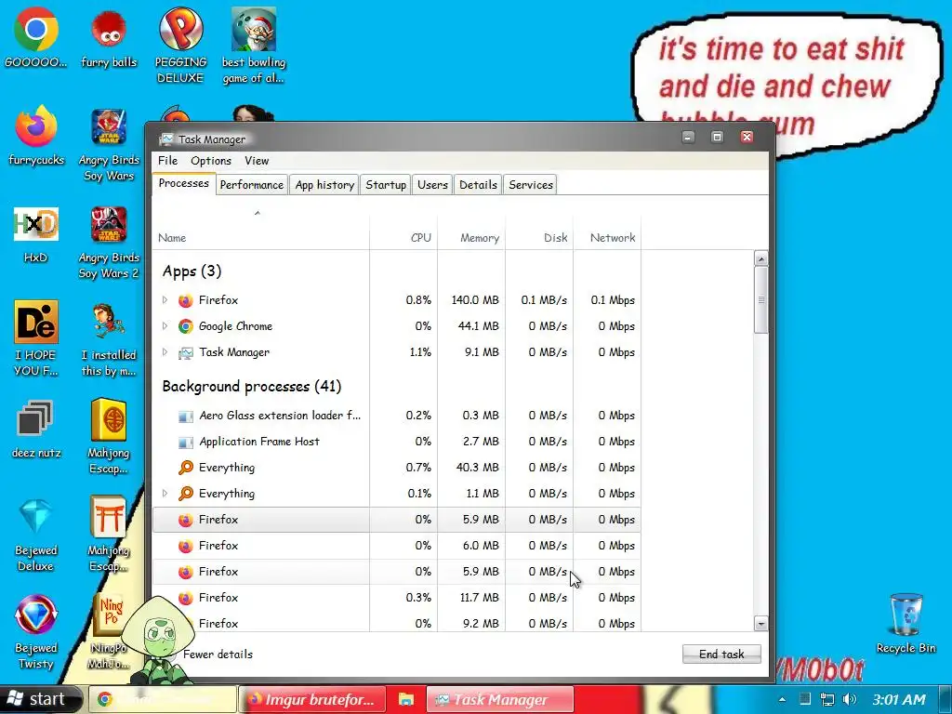Select the Google Chrome icon in the Apps list
The width and height of the screenshot is (952, 714).
186,326
